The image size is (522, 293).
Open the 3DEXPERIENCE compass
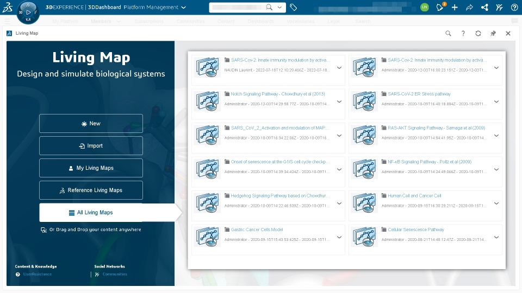28,12
